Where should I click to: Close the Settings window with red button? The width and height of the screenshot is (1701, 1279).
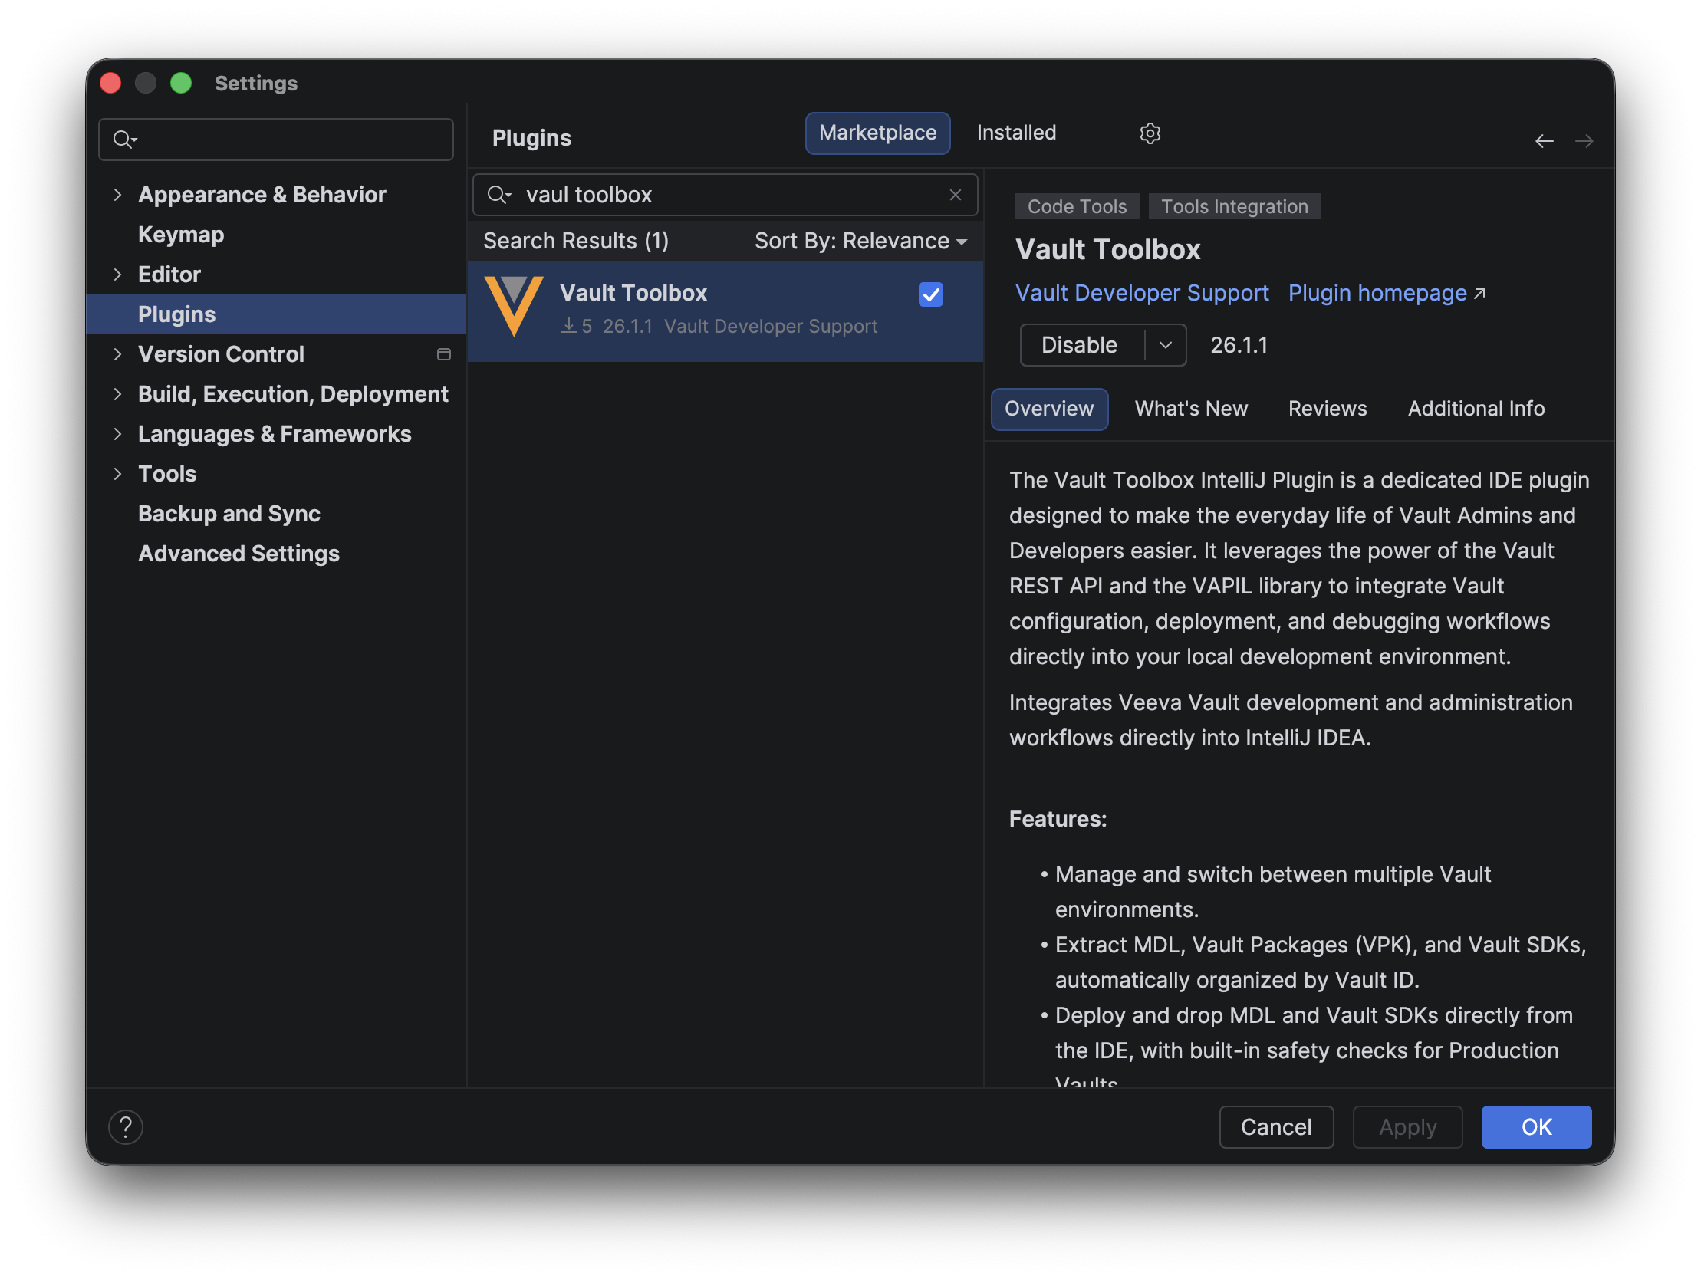pos(110,83)
